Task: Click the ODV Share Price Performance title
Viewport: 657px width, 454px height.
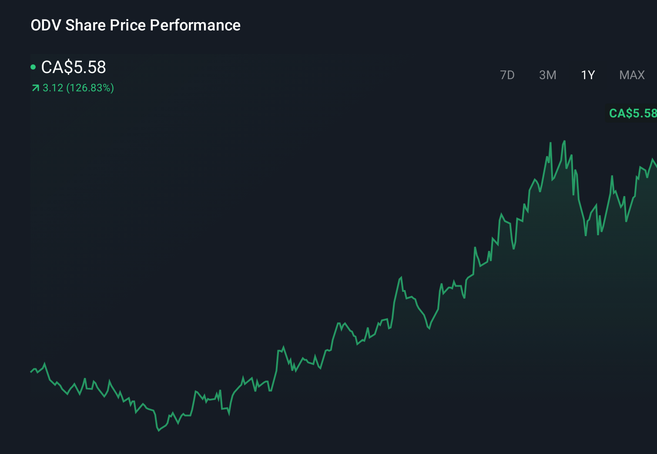Action: [136, 25]
